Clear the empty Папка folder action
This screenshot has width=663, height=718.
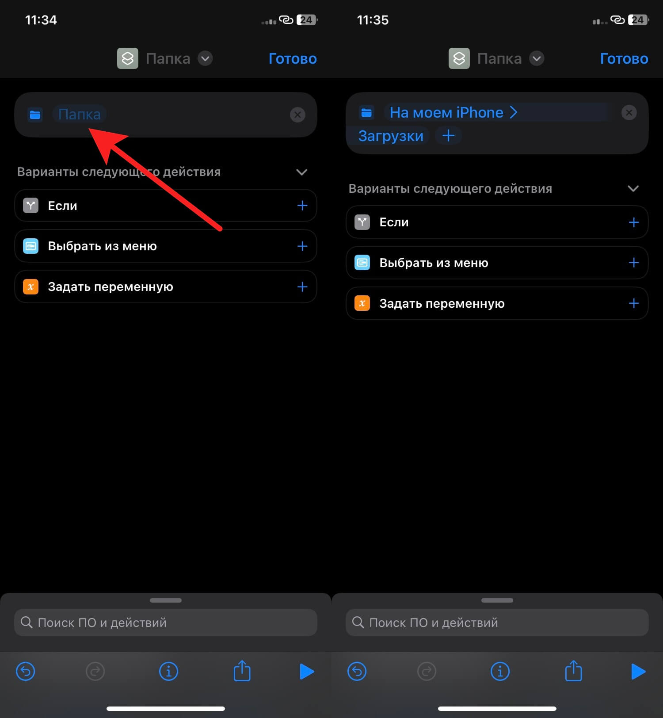(297, 115)
